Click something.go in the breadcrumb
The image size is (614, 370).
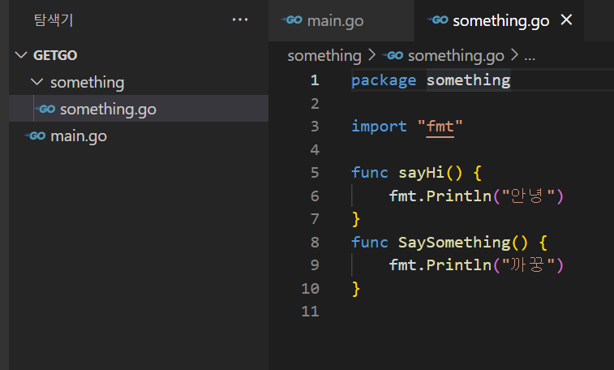pyautogui.click(x=456, y=56)
